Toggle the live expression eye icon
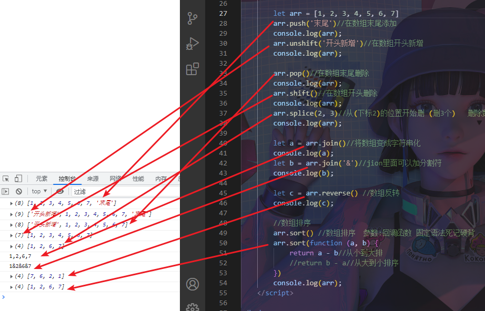This screenshot has width=485, height=311. pyautogui.click(x=59, y=191)
